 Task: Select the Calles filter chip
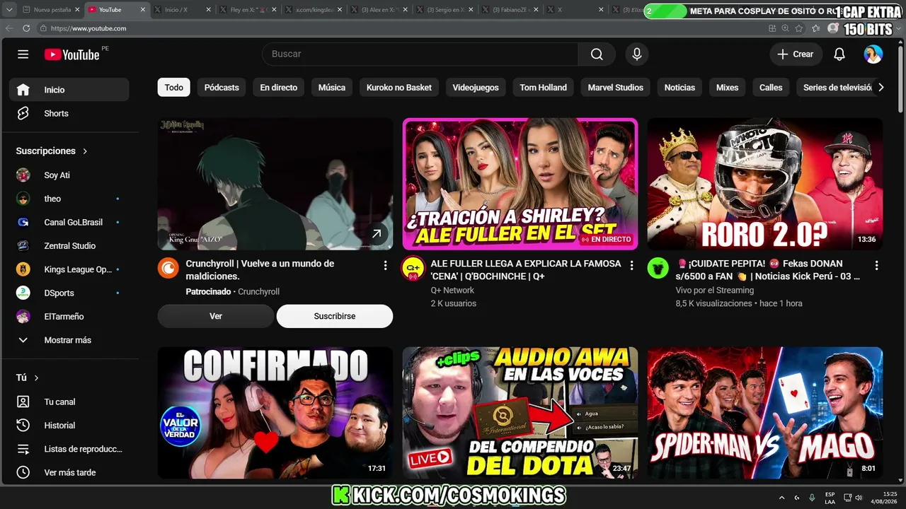771,88
